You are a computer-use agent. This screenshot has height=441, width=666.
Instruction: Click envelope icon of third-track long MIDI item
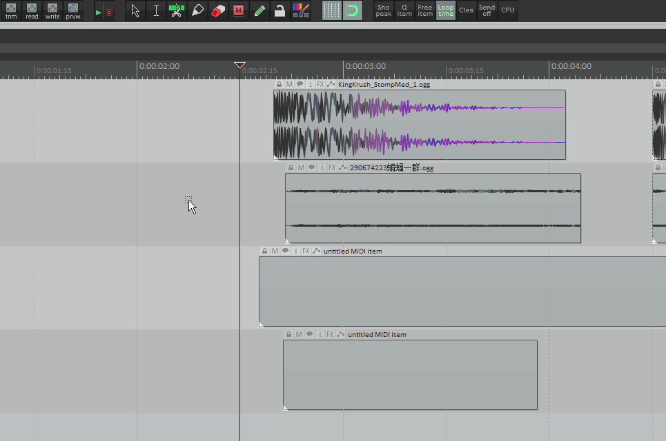(316, 251)
